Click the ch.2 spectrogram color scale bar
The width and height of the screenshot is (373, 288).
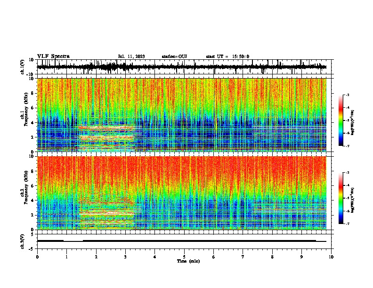tap(341, 198)
